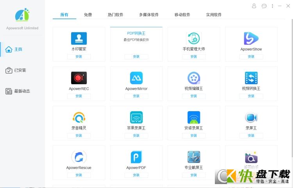Click the ApowerMirror app icon

[136, 78]
